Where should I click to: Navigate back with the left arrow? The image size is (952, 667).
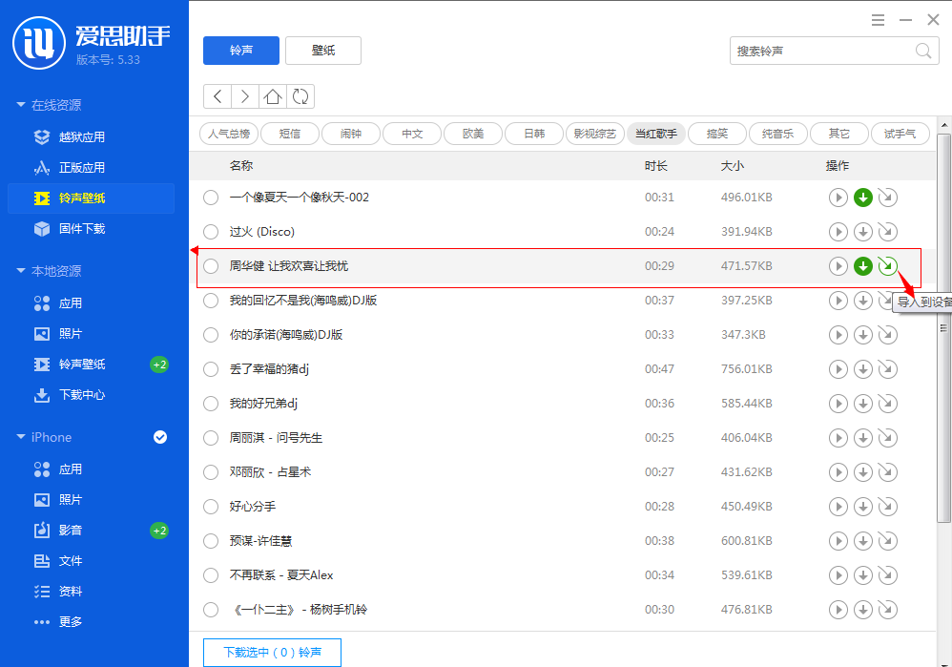tap(217, 95)
